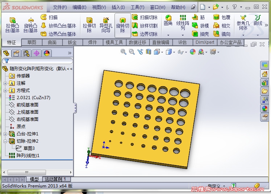Open the Design Library task pane icon
This screenshot has width=271, height=194.
[264, 83]
